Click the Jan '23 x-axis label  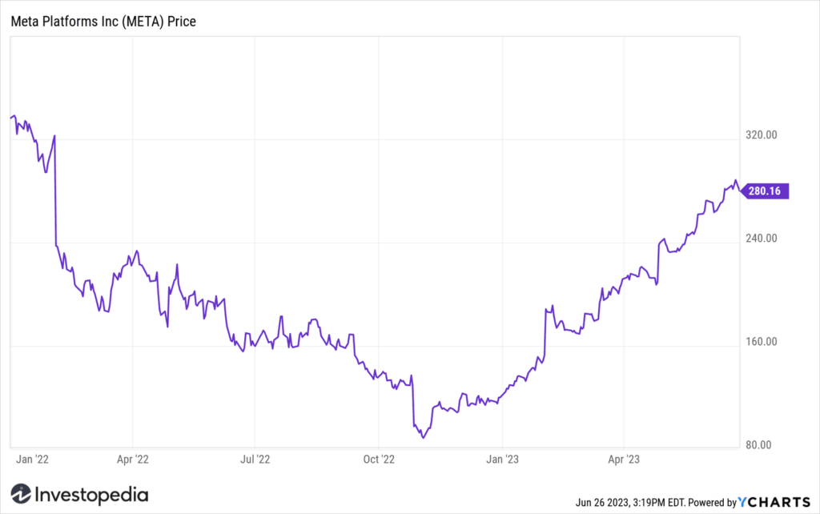[503, 459]
